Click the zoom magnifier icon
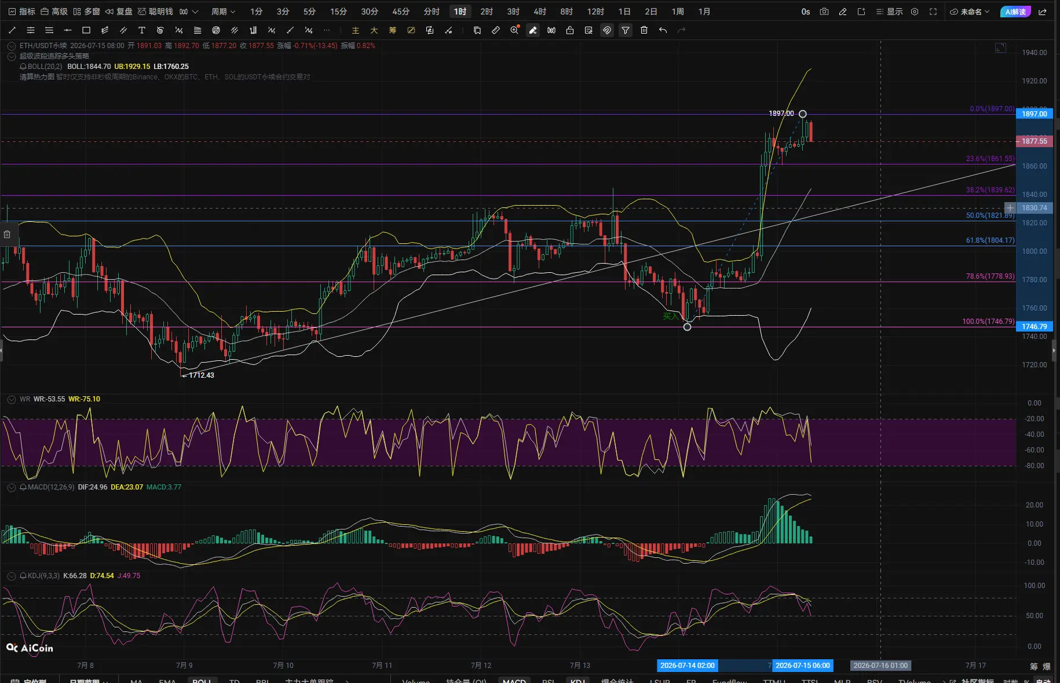The height and width of the screenshot is (683, 1060). click(514, 30)
